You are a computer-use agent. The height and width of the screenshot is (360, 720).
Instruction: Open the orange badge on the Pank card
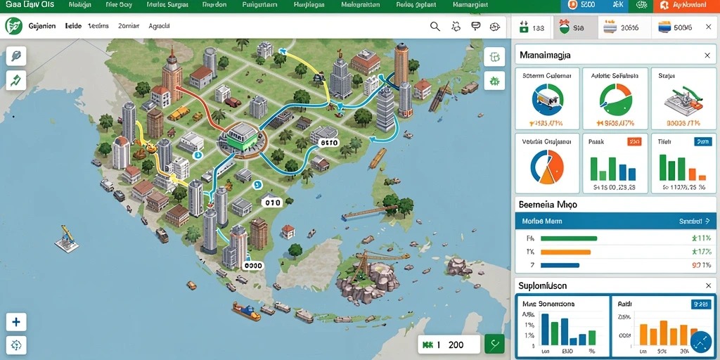(x=634, y=142)
